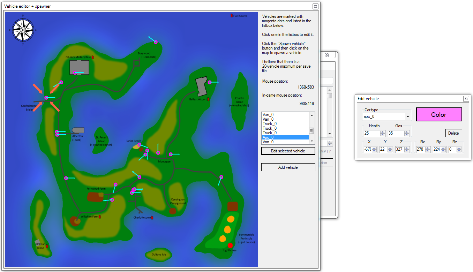This screenshot has width=473, height=272.
Task: Increase Health value with up arrow
Action: [383, 132]
